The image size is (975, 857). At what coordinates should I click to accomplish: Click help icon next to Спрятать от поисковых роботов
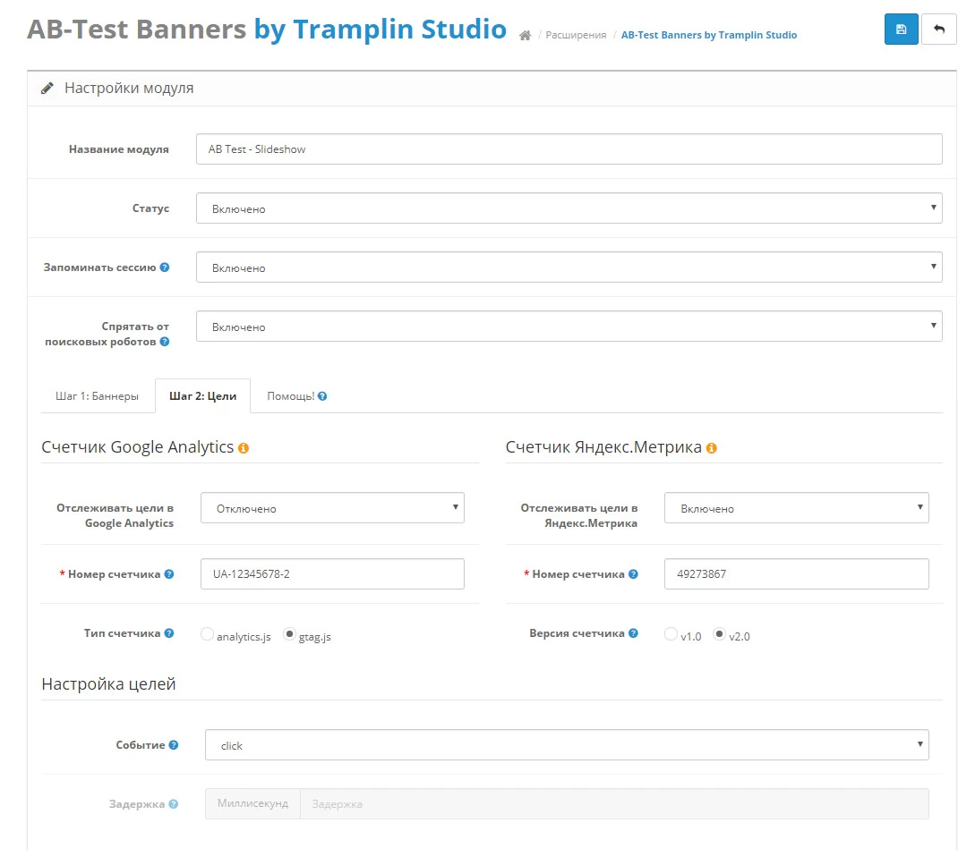pyautogui.click(x=164, y=341)
